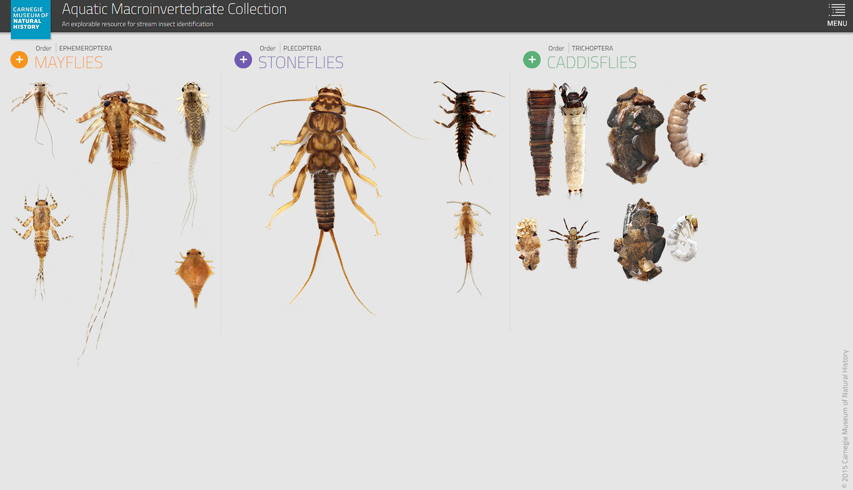Open the MAYFLIES heading link

(x=69, y=63)
